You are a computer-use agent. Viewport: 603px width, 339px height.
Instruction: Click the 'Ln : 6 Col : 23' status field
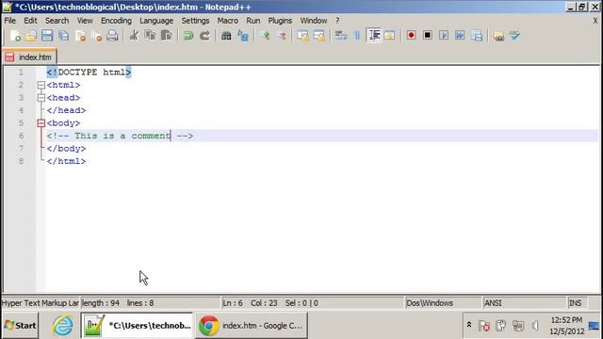(x=312, y=303)
